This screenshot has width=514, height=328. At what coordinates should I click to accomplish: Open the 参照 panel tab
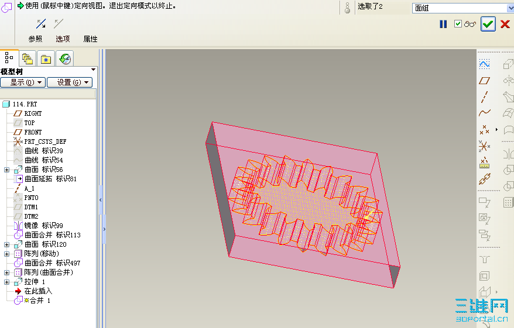click(x=35, y=39)
